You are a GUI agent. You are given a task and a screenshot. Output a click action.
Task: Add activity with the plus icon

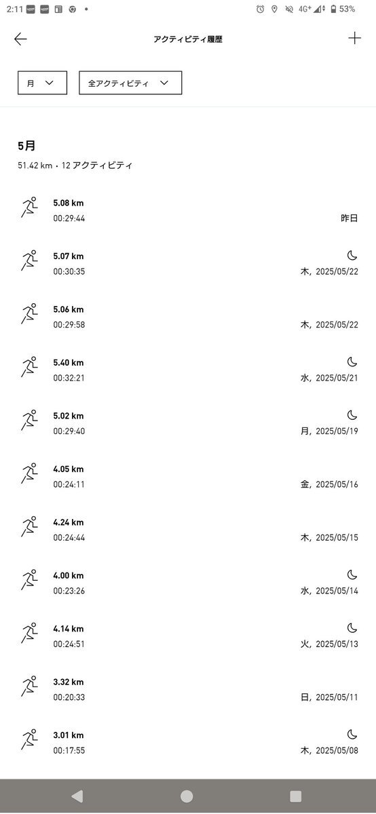tap(354, 38)
